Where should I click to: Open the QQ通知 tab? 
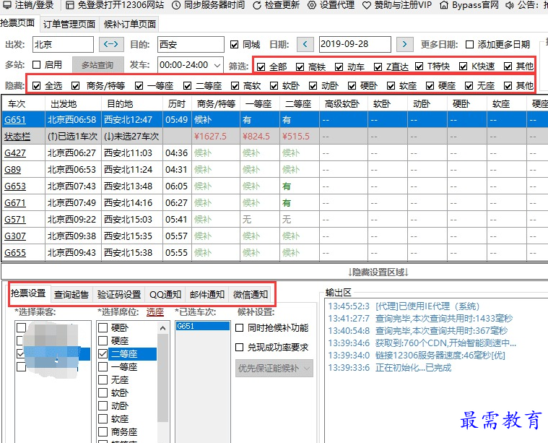point(165,295)
